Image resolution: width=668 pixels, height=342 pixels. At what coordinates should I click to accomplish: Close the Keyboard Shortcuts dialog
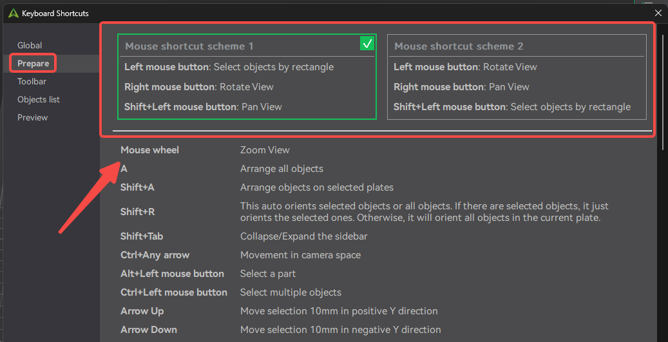click(658, 13)
